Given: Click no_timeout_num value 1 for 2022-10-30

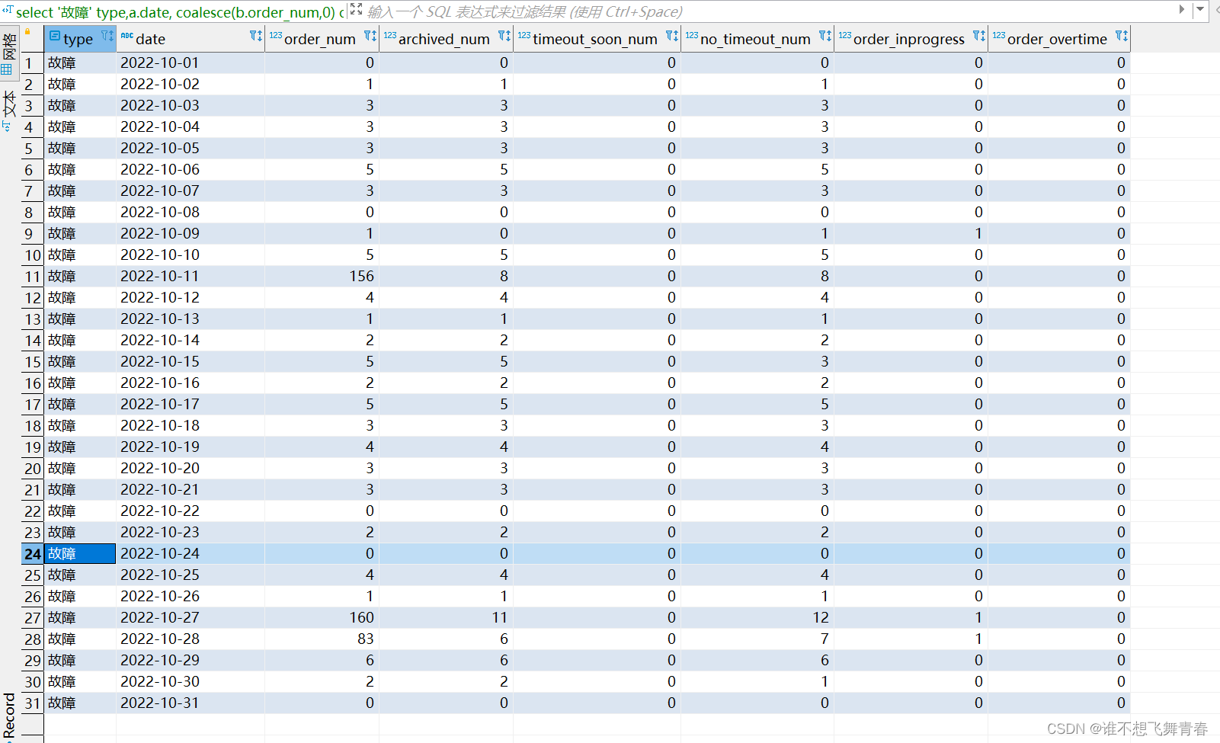Looking at the screenshot, I should 757,681.
